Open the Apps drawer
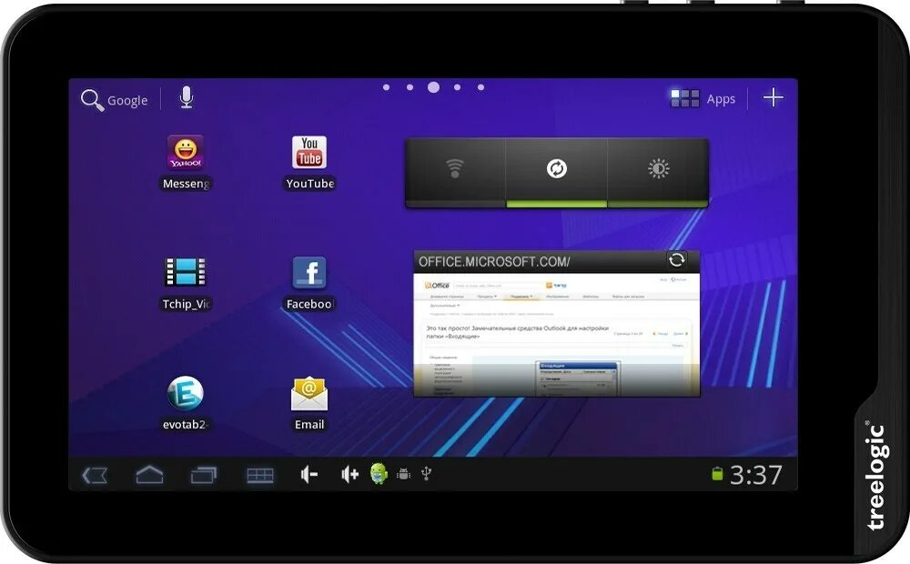 click(703, 98)
